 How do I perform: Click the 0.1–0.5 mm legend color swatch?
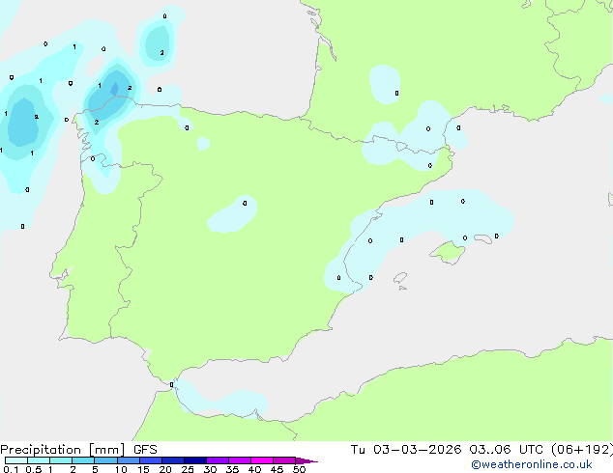click(x=16, y=460)
